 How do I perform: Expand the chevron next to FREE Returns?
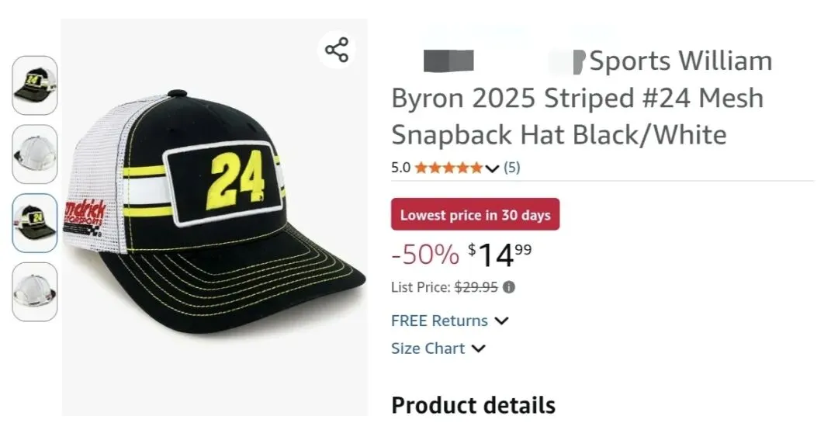(501, 321)
